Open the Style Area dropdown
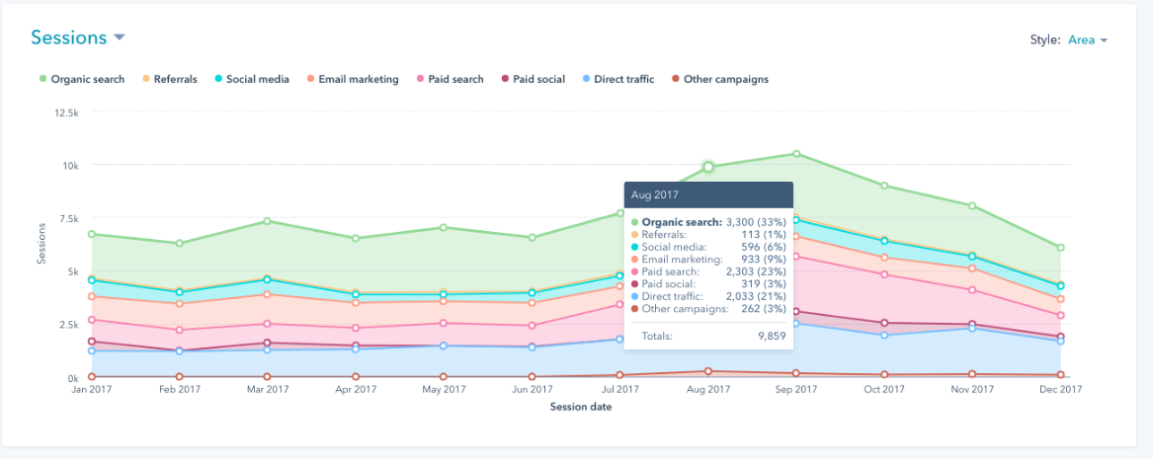This screenshot has width=1153, height=462. [1088, 39]
